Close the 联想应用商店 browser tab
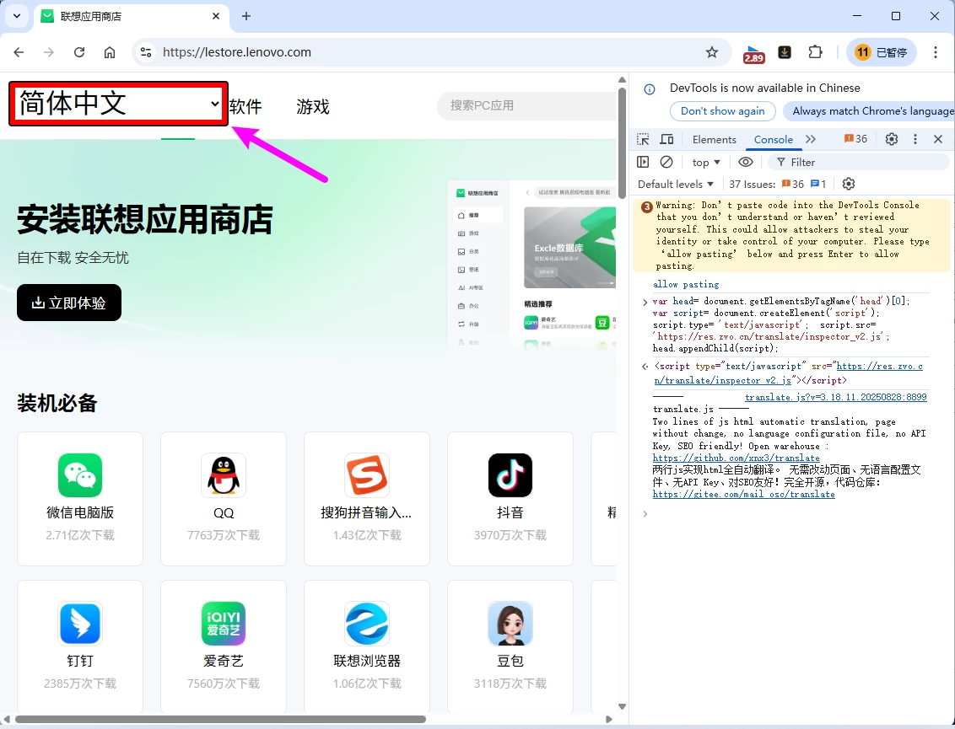The width and height of the screenshot is (955, 729). 216,16
